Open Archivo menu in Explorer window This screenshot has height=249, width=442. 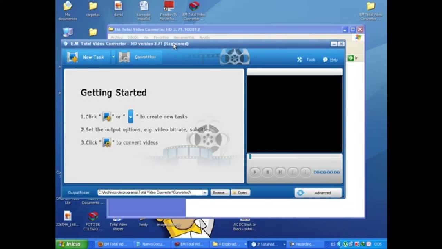click(117, 37)
